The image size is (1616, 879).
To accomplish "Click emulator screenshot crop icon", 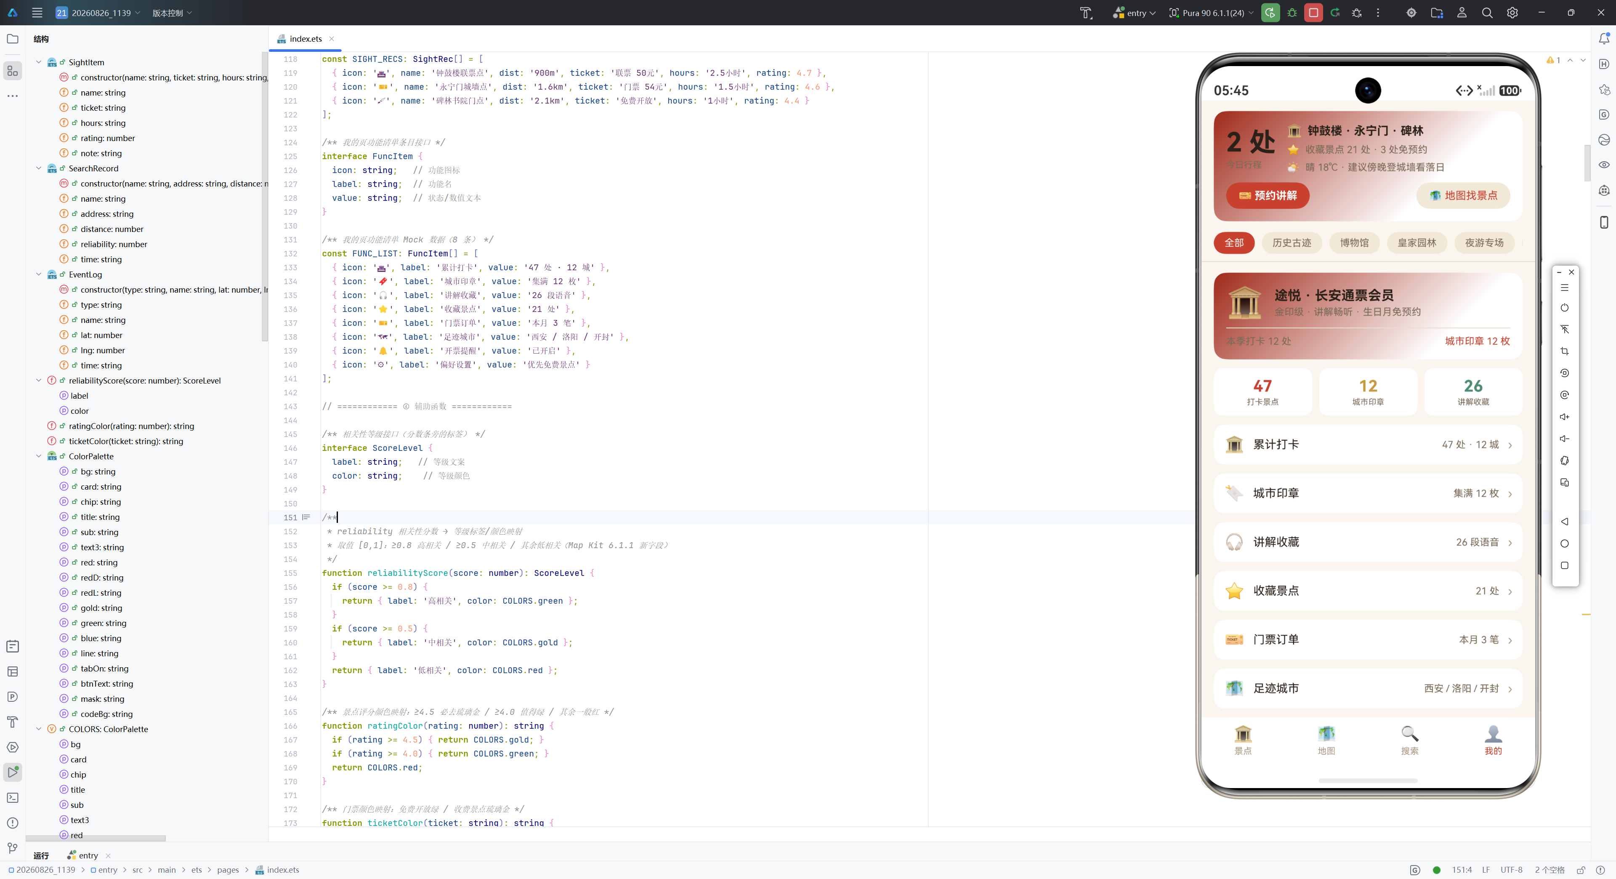I will click(x=1565, y=351).
